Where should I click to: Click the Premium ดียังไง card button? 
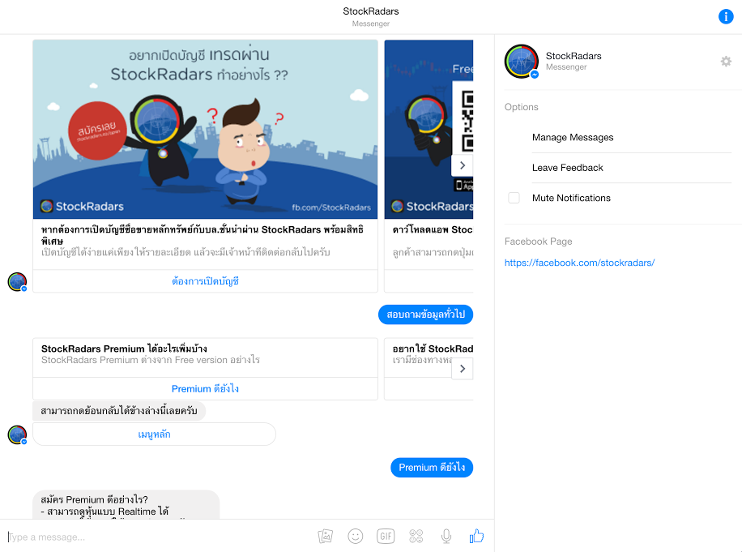[205, 389]
